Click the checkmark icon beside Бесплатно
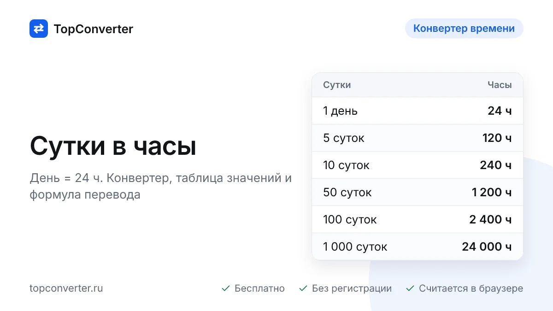Image resolution: width=553 pixels, height=311 pixels. tap(226, 288)
